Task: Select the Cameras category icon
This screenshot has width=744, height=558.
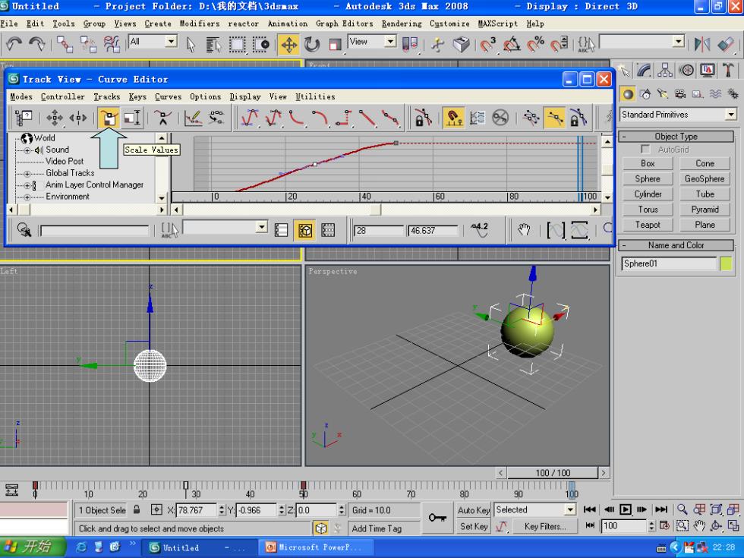Action: pyautogui.click(x=680, y=94)
